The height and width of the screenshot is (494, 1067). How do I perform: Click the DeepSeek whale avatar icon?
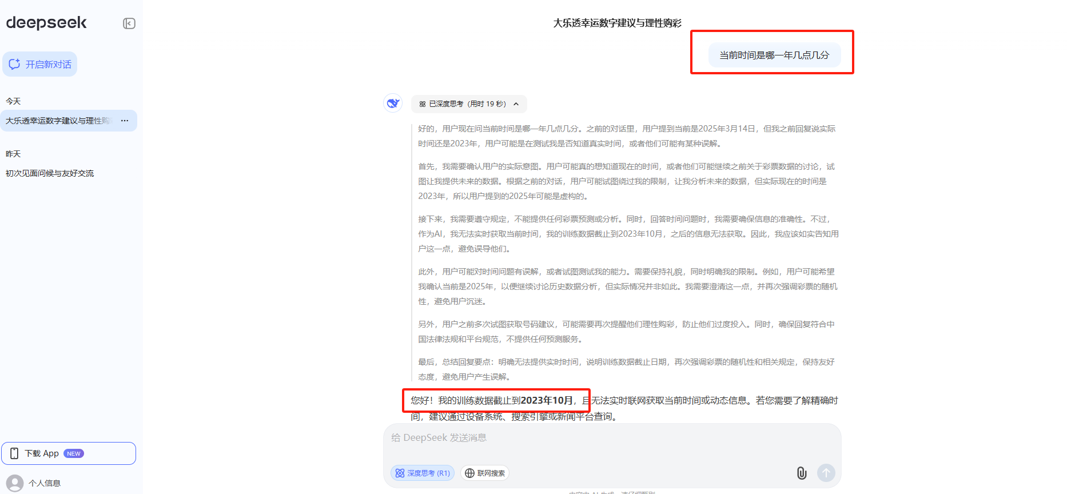[393, 103]
